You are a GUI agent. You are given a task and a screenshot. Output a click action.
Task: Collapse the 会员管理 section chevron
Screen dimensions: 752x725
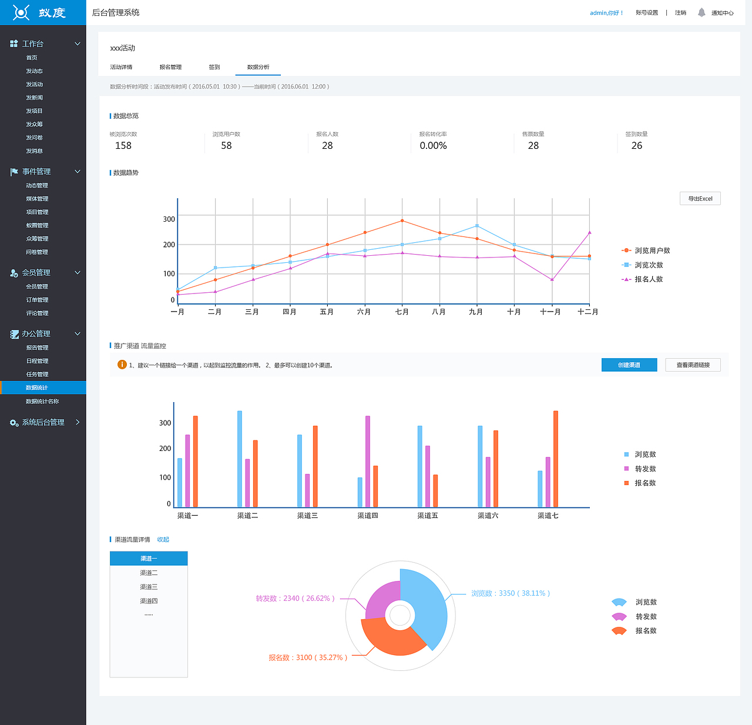coord(78,273)
